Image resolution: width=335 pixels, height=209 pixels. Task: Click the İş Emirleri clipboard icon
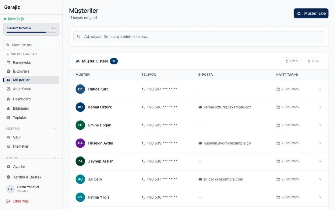pyautogui.click(x=8, y=71)
